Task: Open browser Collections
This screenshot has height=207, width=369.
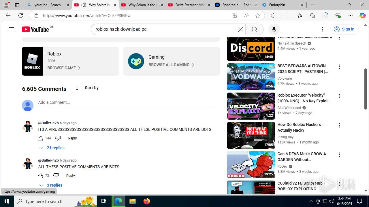Action: (312, 16)
